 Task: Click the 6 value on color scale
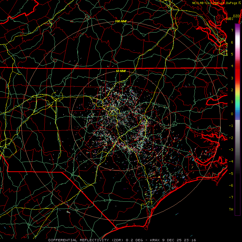232,42
